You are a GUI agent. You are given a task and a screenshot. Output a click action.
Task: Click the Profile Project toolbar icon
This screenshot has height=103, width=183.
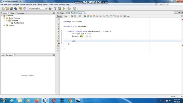coord(75,8)
